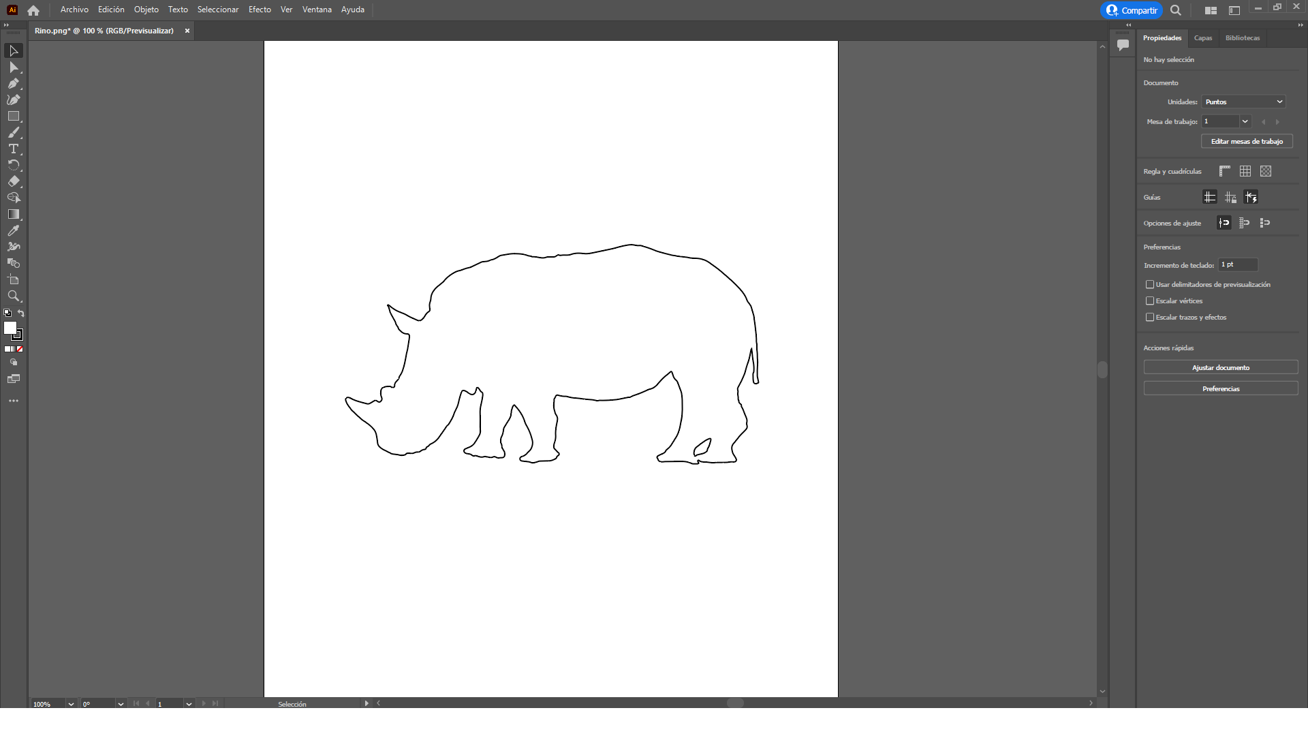Show rulers icon in Properties panel
Viewport: 1308px width, 736px height.
pyautogui.click(x=1224, y=171)
